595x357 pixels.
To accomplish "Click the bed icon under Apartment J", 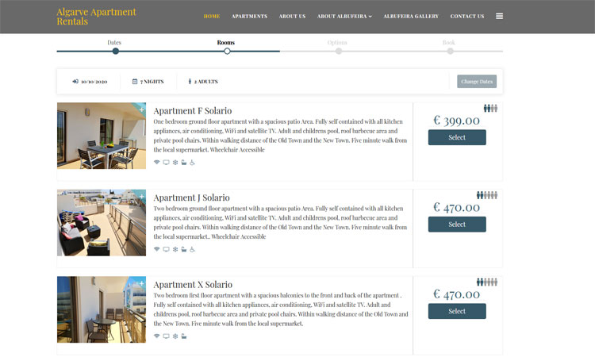I will [x=184, y=249].
